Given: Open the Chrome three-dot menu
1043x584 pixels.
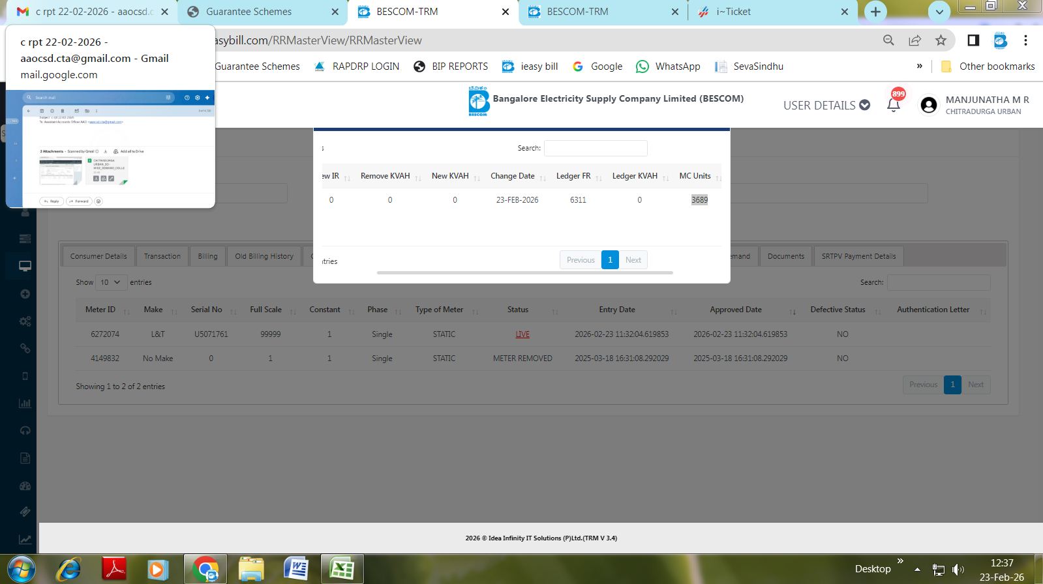Looking at the screenshot, I should pyautogui.click(x=1025, y=40).
